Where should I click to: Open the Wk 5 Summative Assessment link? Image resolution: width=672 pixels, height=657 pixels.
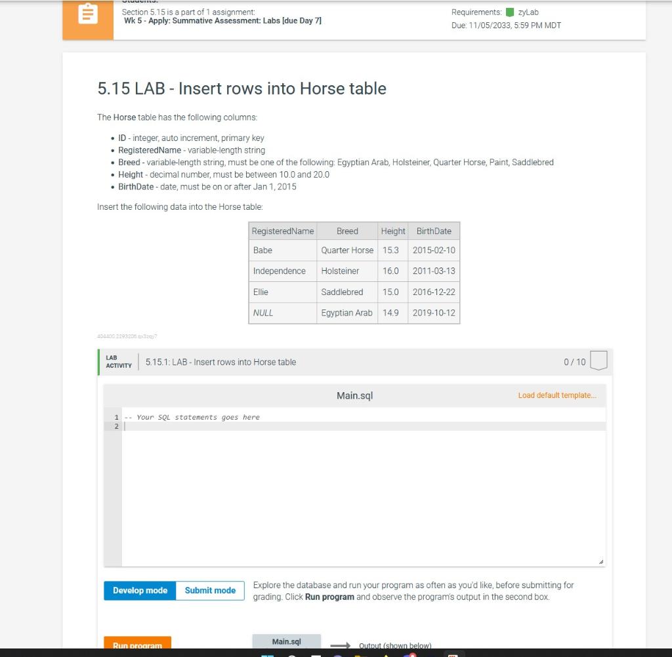[221, 20]
